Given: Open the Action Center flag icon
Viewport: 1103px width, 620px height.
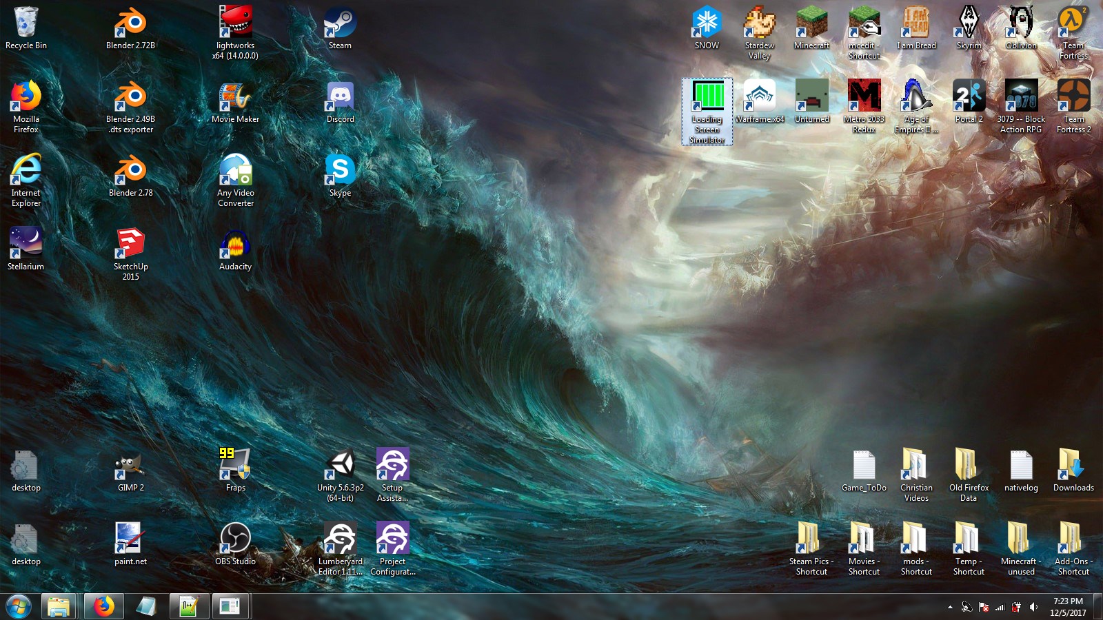Looking at the screenshot, I should (983, 607).
